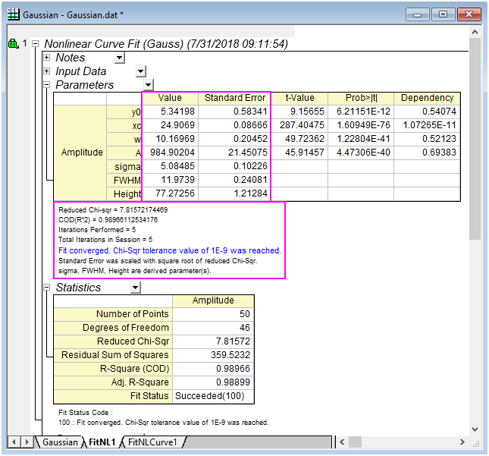Viewport: 489px width, 456px height.
Task: Collapse the Statistics section
Action: pyautogui.click(x=47, y=288)
